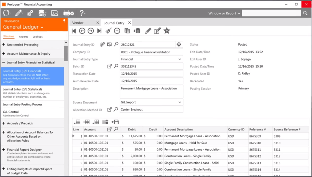Click the Description text field

point(151,91)
